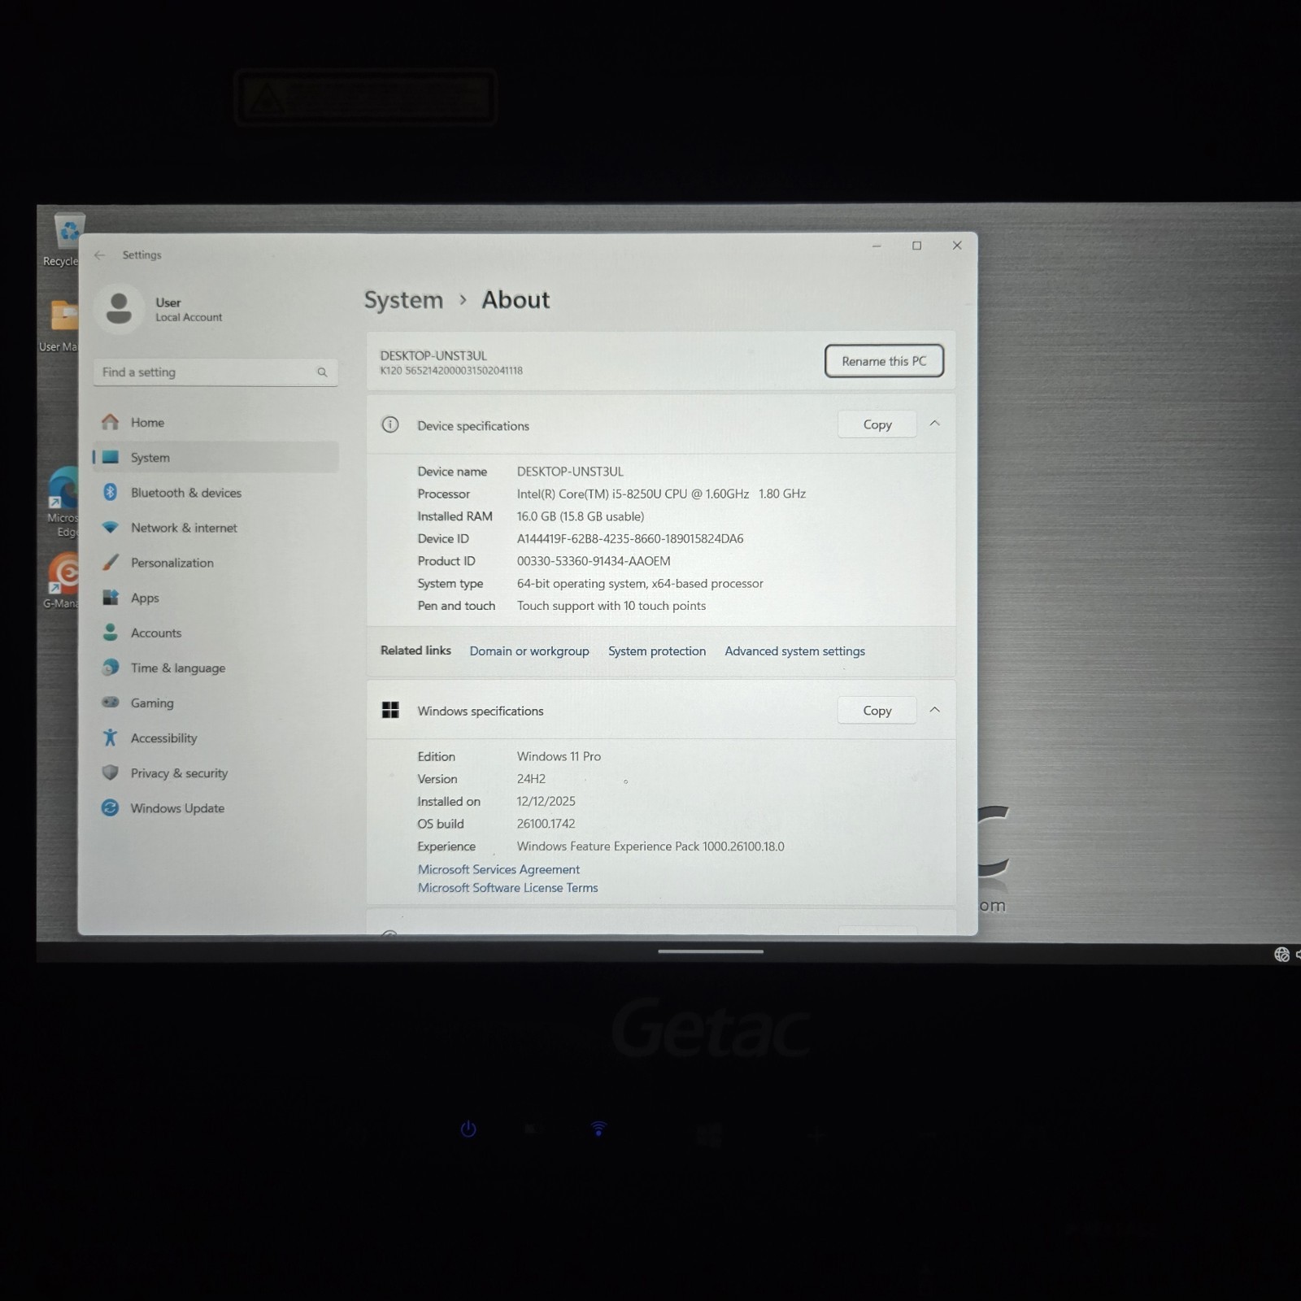
Task: Go to Personalization settings
Action: pyautogui.click(x=215, y=563)
